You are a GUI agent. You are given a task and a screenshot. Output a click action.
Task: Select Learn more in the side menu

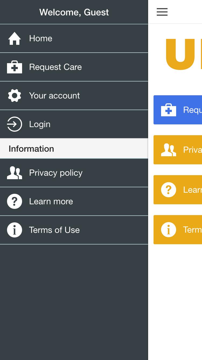[51, 201]
